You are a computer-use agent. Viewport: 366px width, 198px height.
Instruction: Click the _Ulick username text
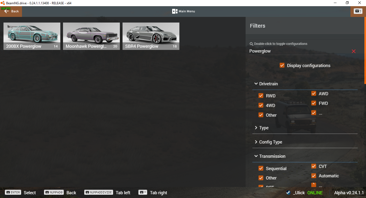pos(299,193)
